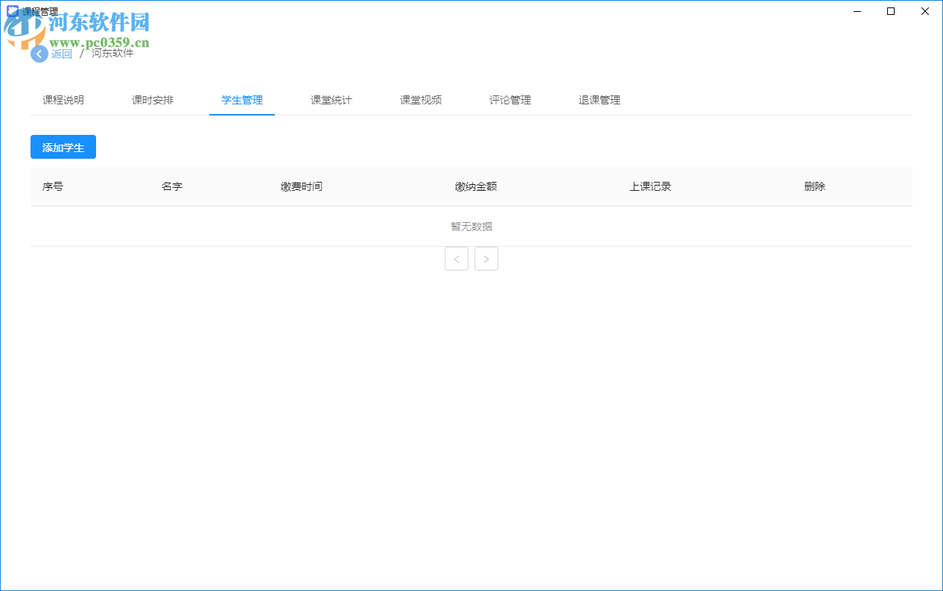Open the 课堂统计 tab

(x=331, y=99)
